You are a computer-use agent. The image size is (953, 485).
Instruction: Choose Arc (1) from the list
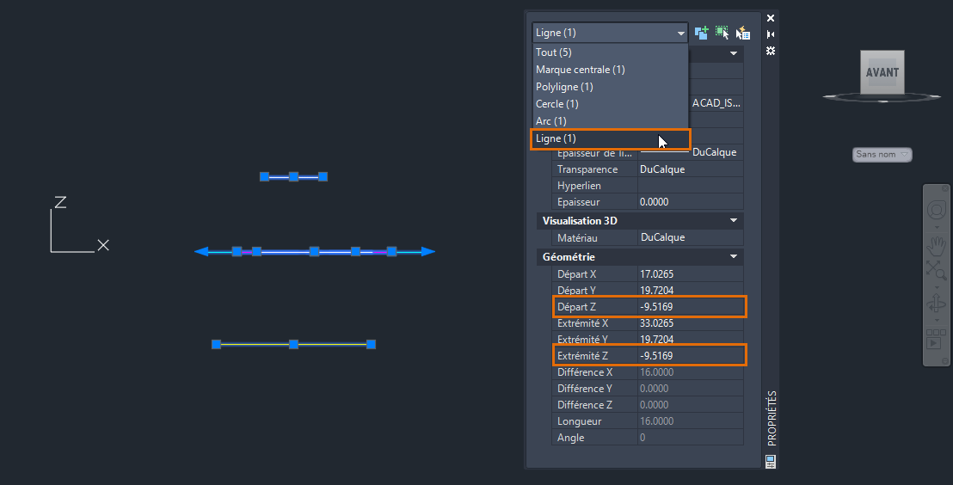tap(610, 121)
